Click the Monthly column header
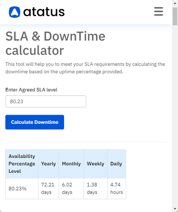Viewport: 178px width, 212px height. pyautogui.click(x=71, y=164)
